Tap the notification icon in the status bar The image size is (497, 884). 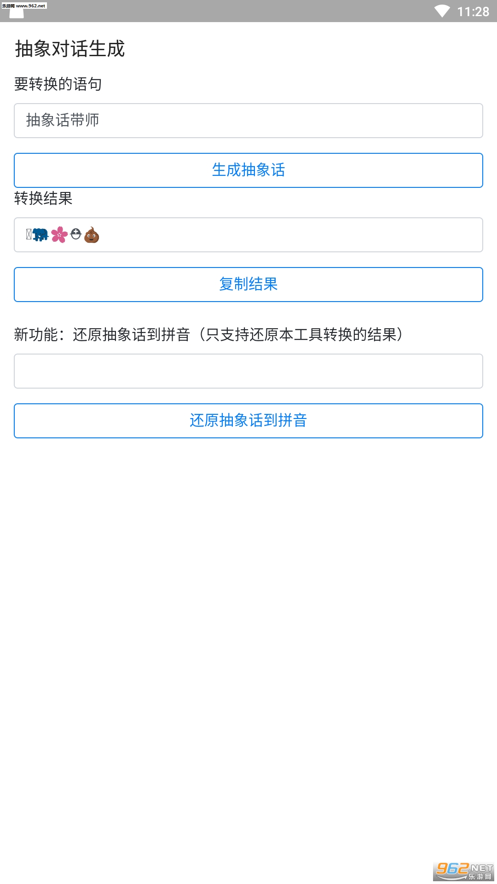pos(17,13)
